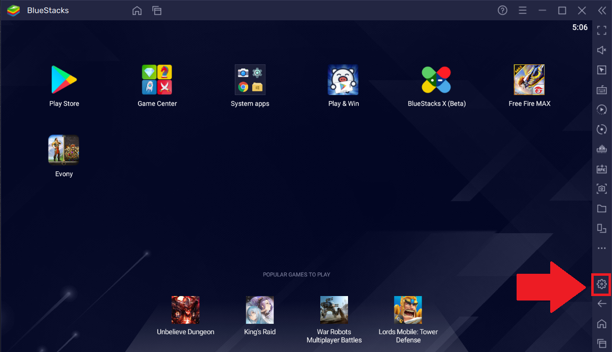This screenshot has width=612, height=352.
Task: Open Settings gear icon in sidebar
Action: 602,284
